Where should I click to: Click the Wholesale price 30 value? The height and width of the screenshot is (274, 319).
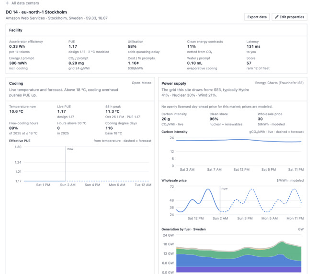260,119
